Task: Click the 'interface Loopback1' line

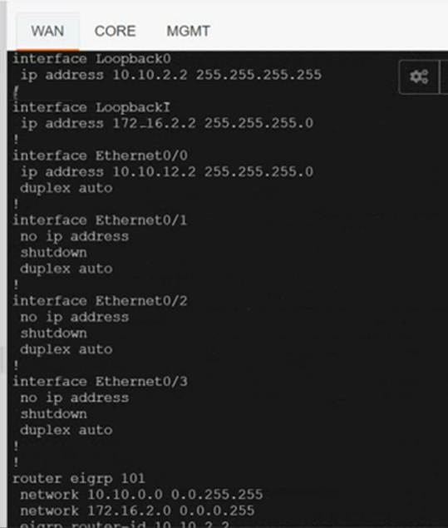Action: pyautogui.click(x=91, y=107)
